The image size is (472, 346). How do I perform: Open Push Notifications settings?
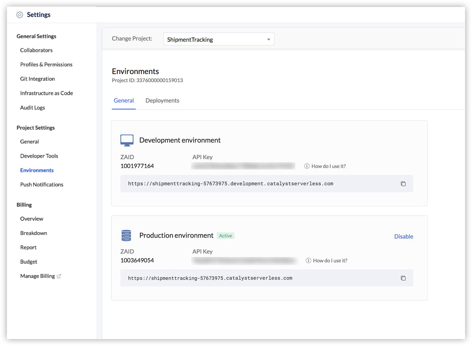click(42, 185)
